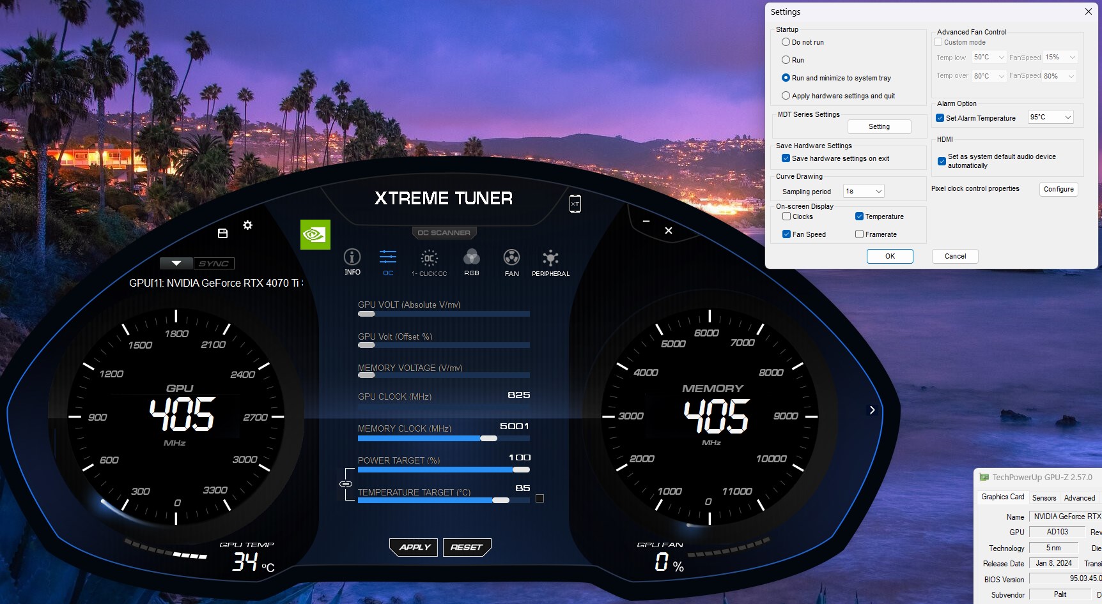The height and width of the screenshot is (604, 1102).
Task: Click the Memory Clock value 5001
Action: [515, 426]
